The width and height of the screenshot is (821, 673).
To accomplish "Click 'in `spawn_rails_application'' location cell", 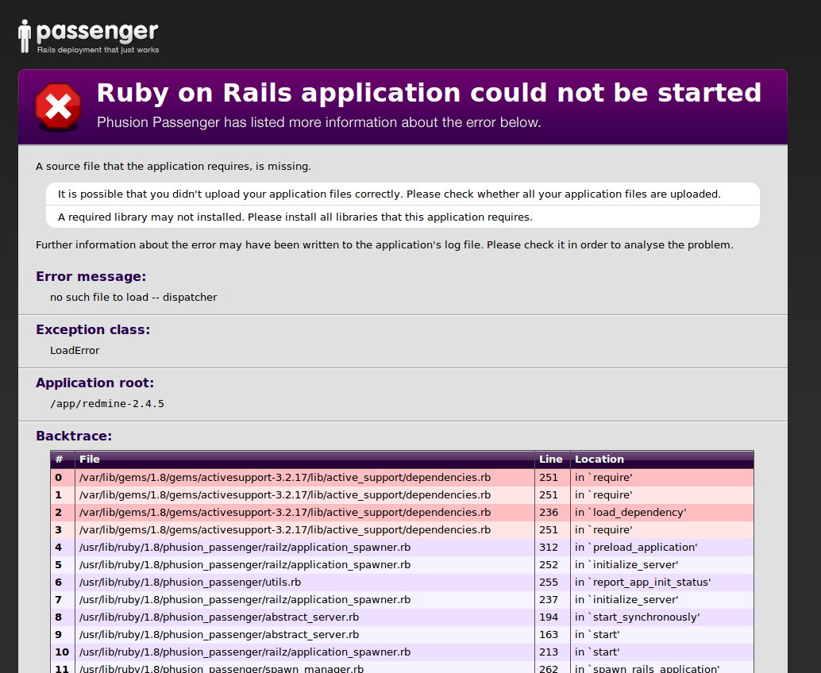I will [647, 668].
